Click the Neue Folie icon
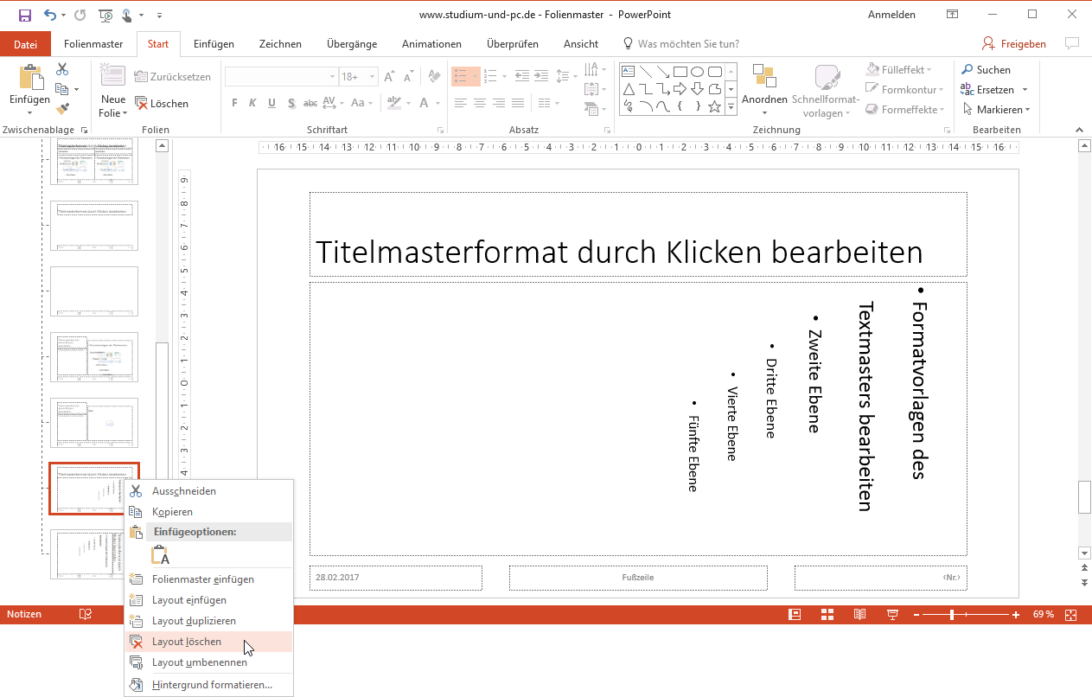Viewport: 1092px width, 697px height. click(x=113, y=75)
